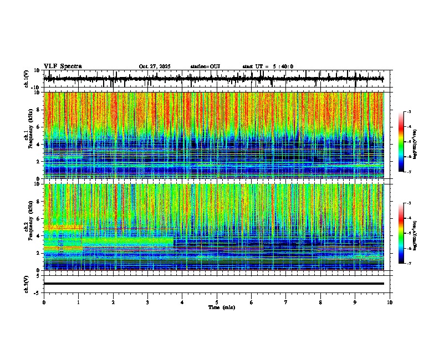Click the "Oct. 27, 2025" date label
The width and height of the screenshot is (439, 339).
click(x=155, y=66)
